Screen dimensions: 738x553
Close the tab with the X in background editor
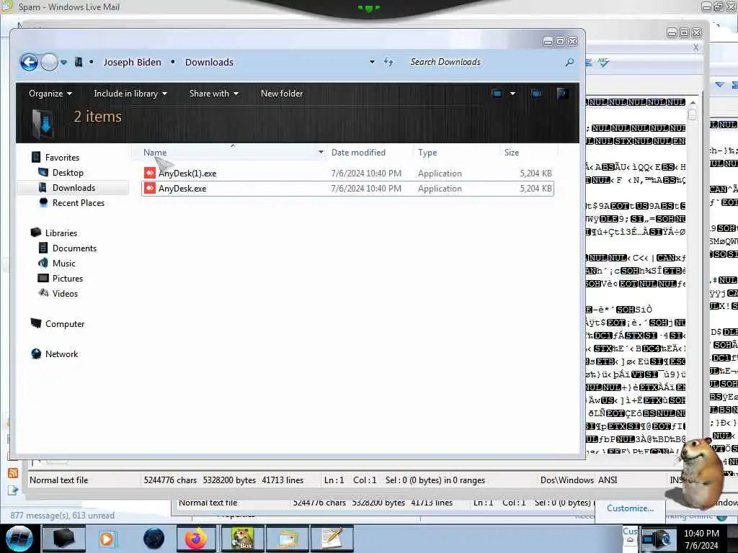695,47
